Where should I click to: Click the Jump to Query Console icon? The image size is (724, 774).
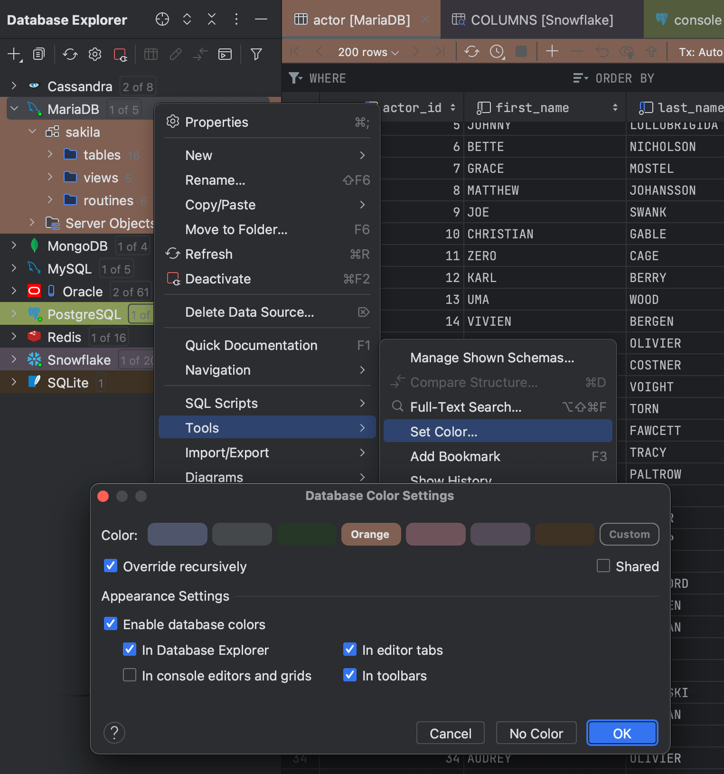225,54
